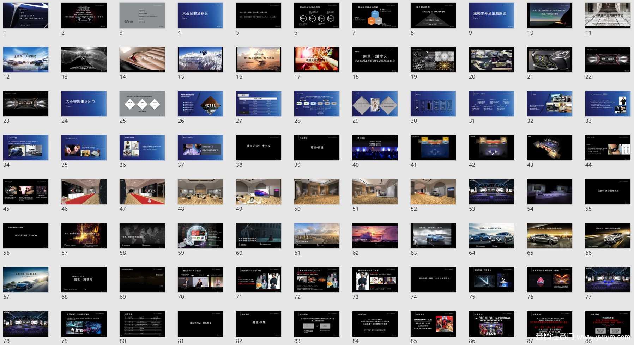This screenshot has width=634, height=345.
Task: Select slide 62 pink purple sunset sky
Action: point(375,236)
